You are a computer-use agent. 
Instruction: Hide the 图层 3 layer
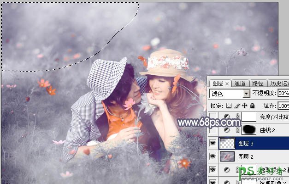tap(212, 144)
